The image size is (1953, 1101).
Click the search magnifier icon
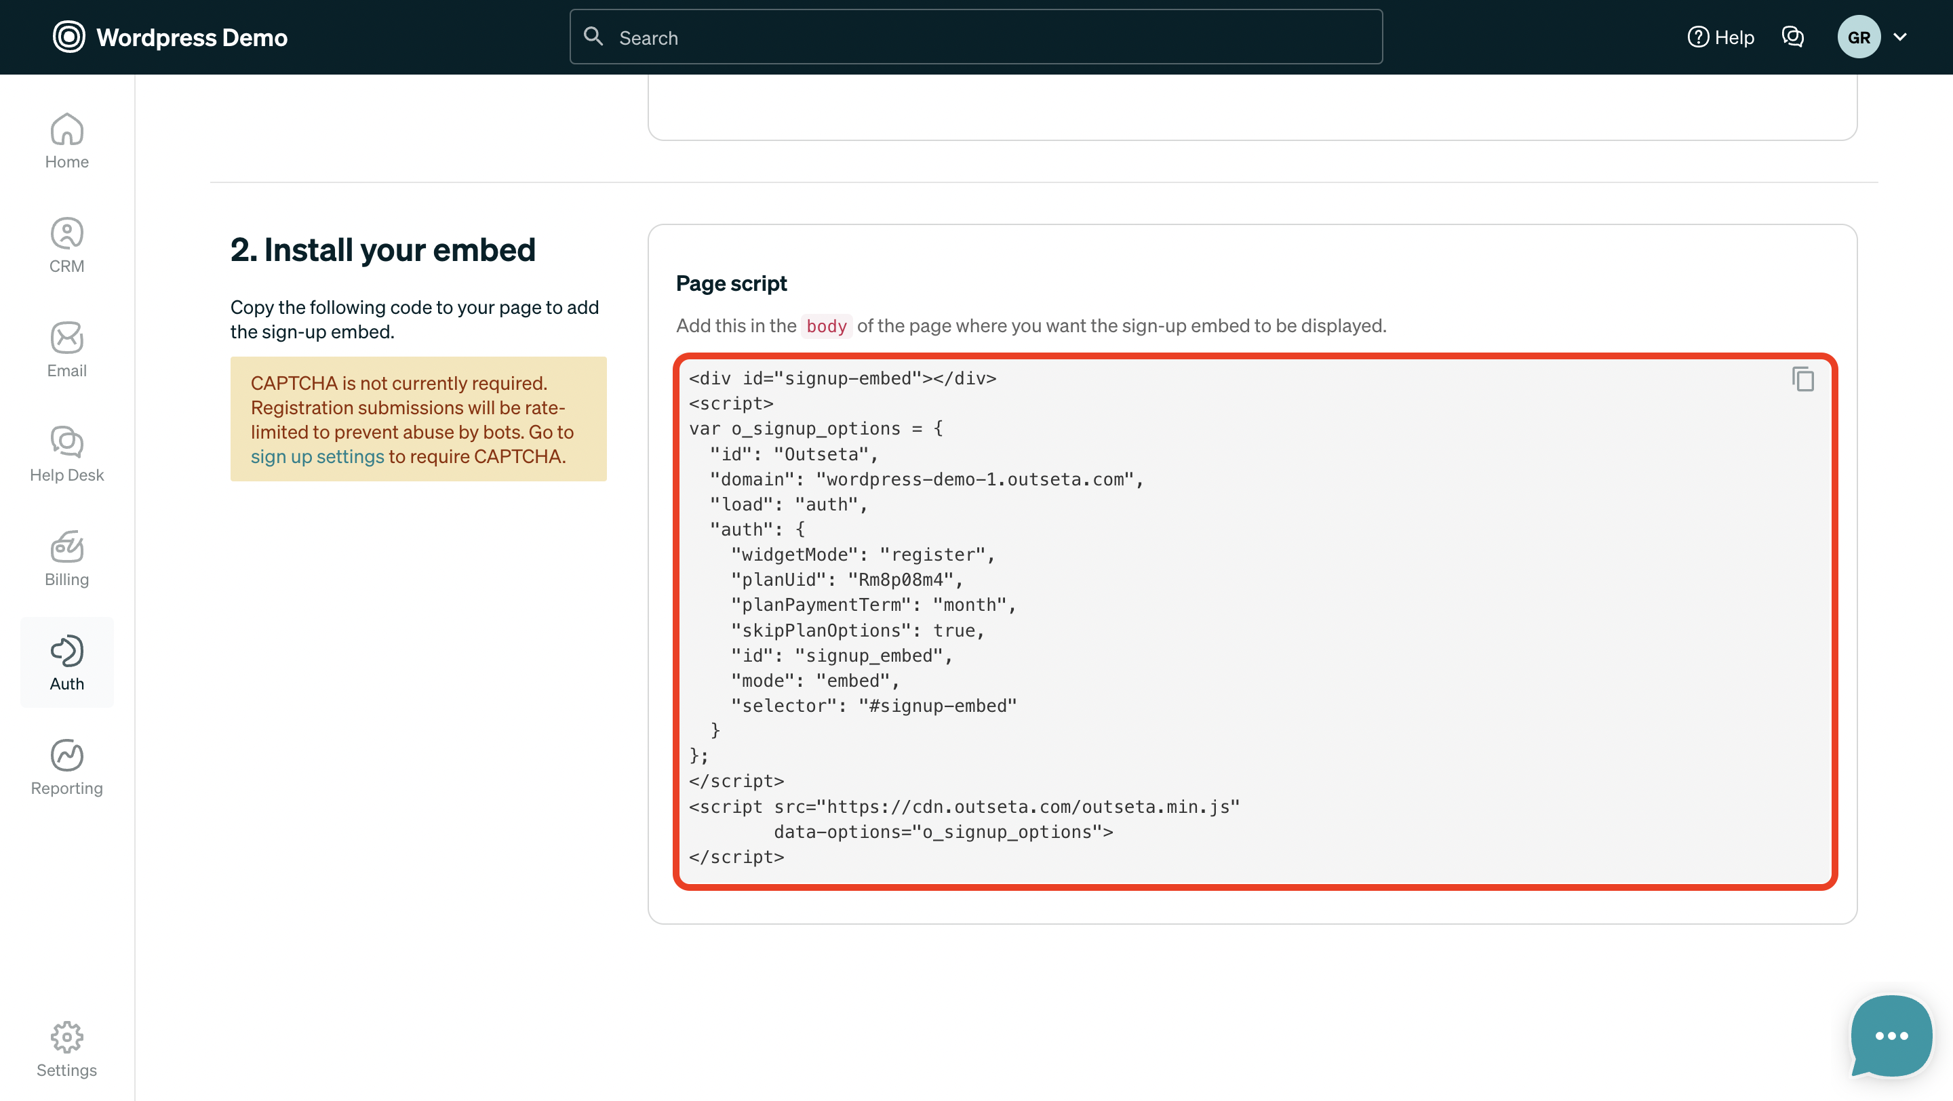593,37
